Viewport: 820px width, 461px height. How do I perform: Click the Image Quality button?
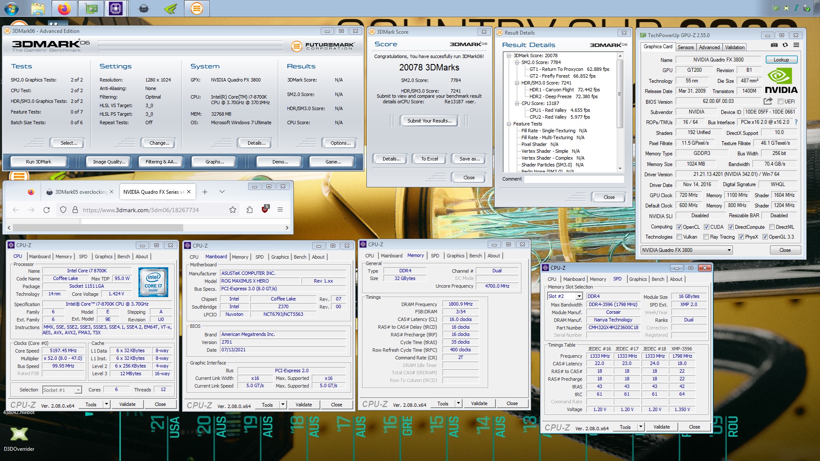109,162
